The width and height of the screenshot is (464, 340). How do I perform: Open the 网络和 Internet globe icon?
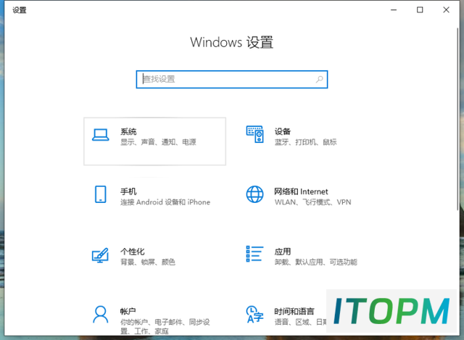click(x=254, y=194)
